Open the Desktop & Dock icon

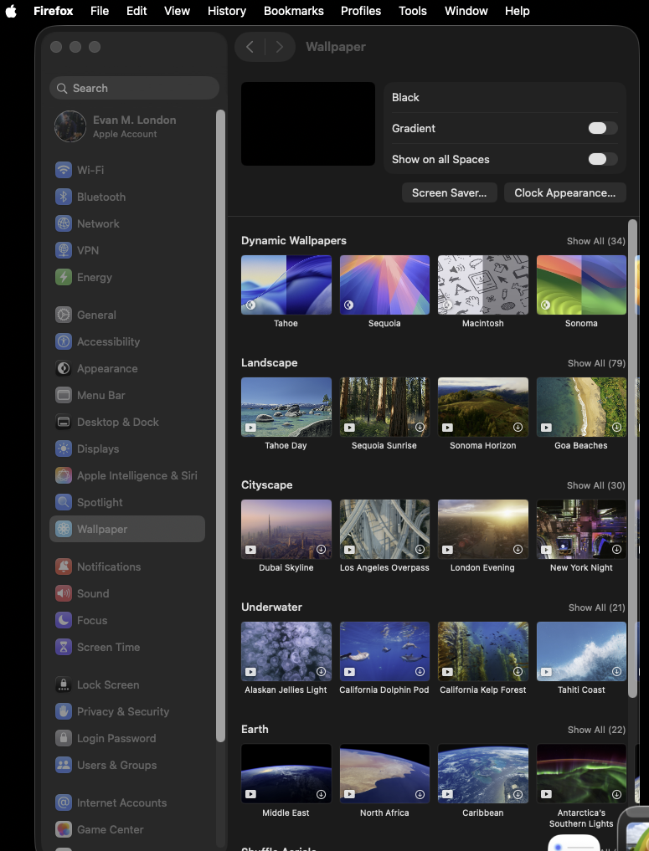pyautogui.click(x=64, y=423)
